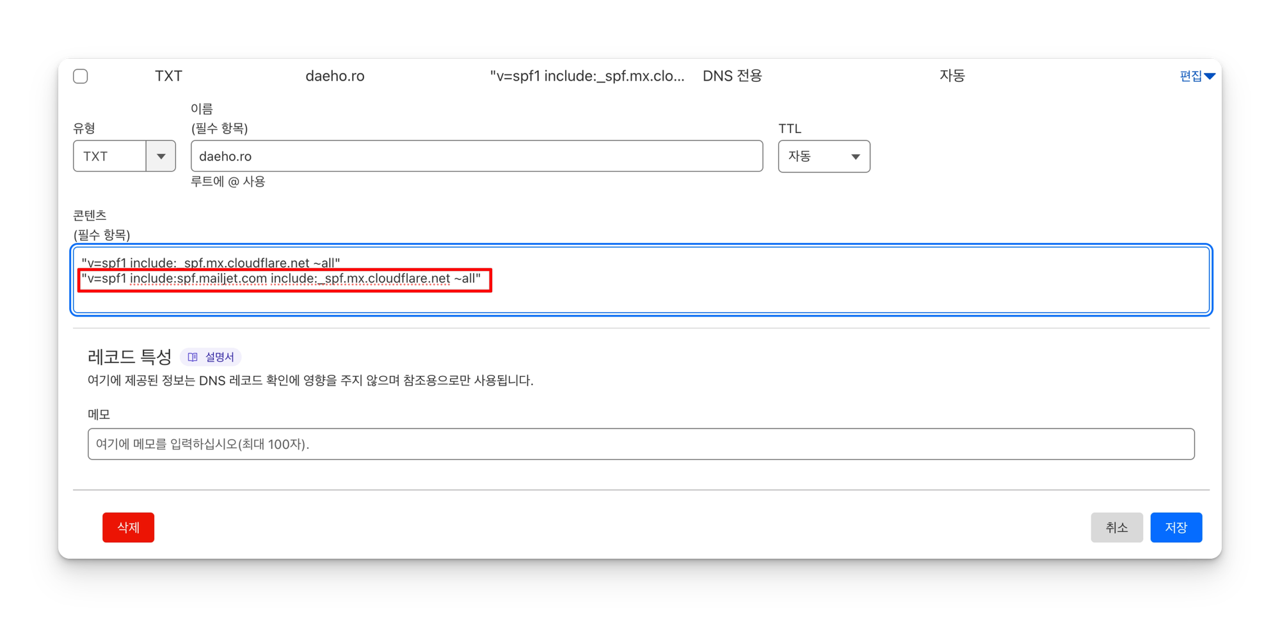The image size is (1280, 617).
Task: Cancel editing with the 취소 button
Action: tap(1116, 527)
